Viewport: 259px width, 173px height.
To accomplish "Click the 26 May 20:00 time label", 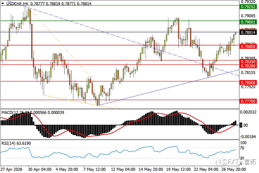I will pos(234,169).
